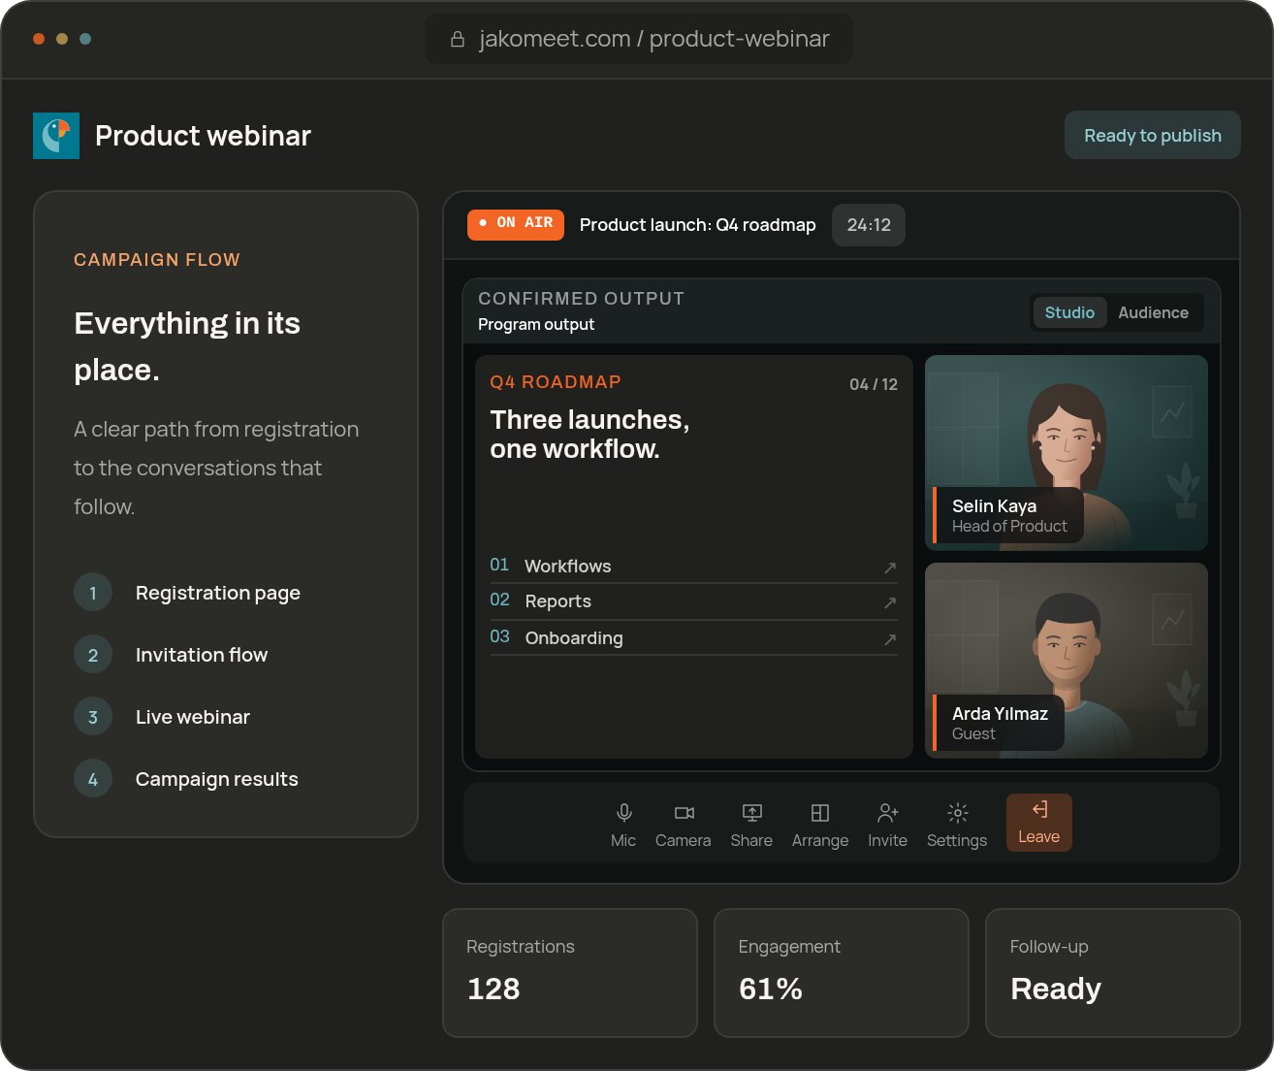Click the Campaign results step label
The image size is (1274, 1071).
(217, 779)
